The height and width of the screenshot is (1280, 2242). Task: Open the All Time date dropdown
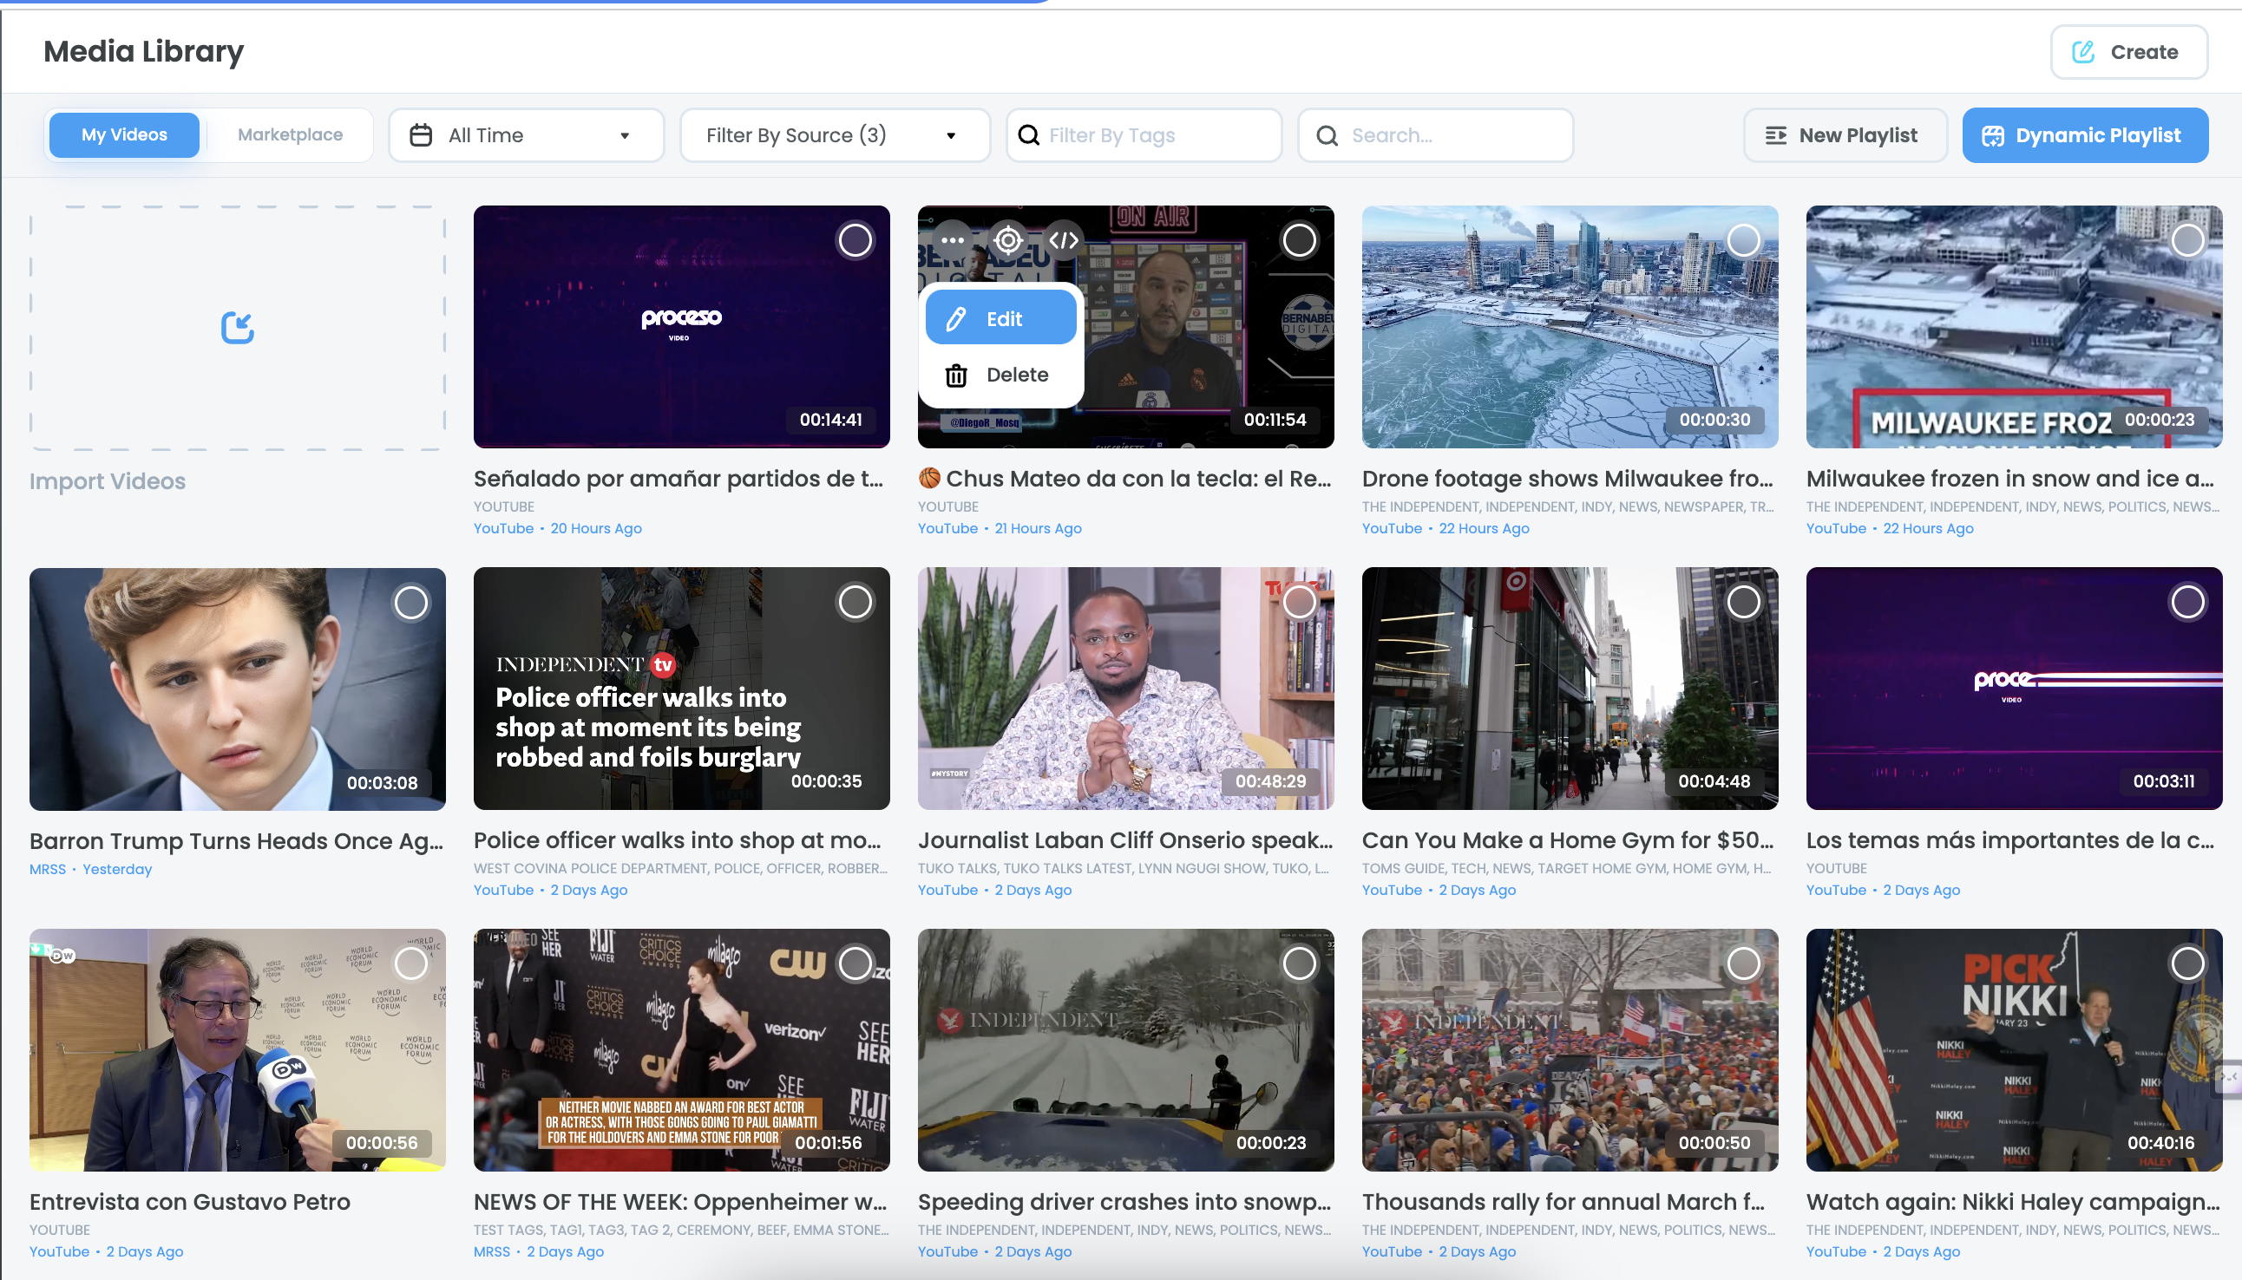click(526, 135)
